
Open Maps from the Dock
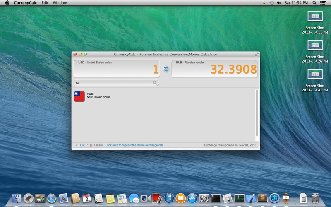tap(122, 198)
